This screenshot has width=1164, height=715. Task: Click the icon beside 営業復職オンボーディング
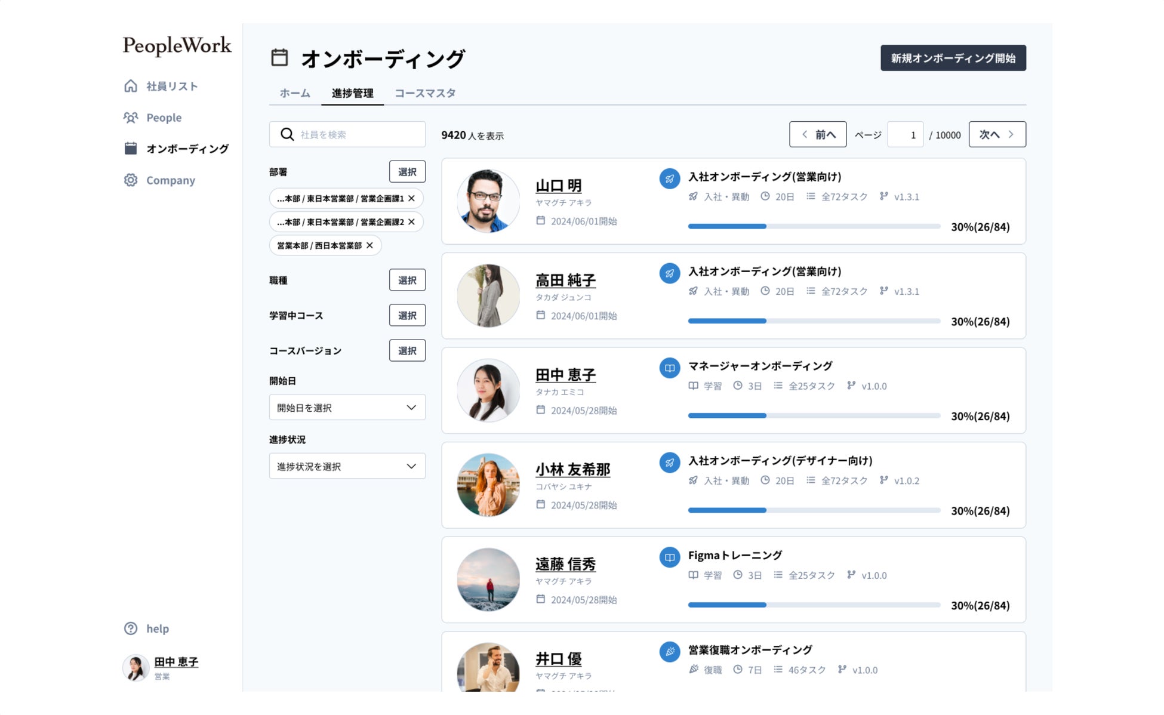[x=670, y=652]
